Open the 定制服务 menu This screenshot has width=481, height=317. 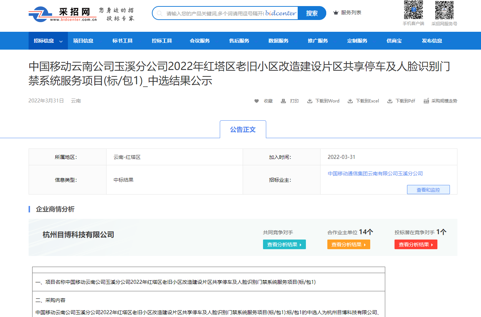pos(357,41)
